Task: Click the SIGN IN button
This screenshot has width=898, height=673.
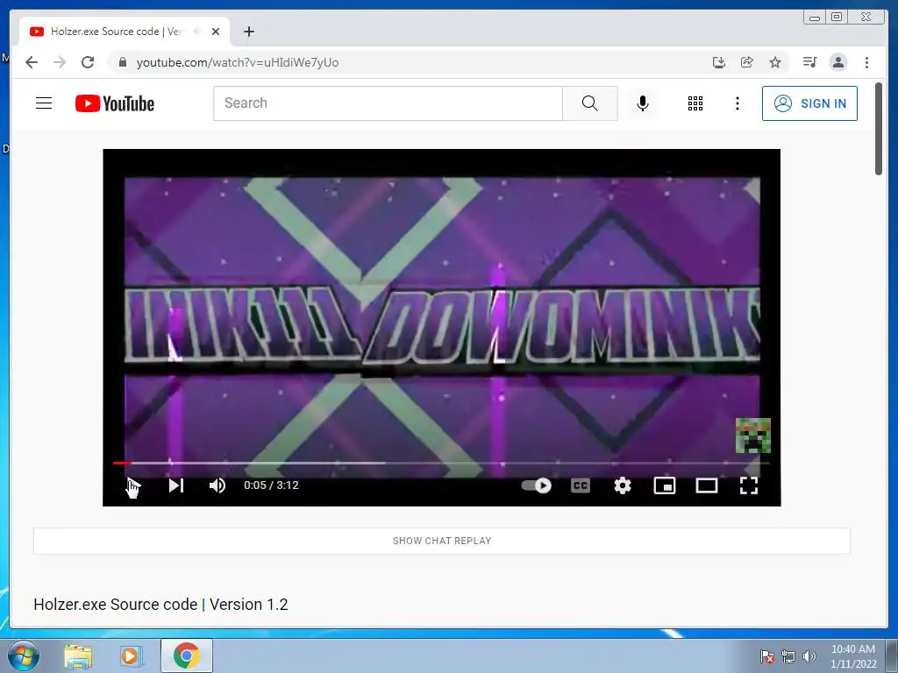Action: [809, 103]
